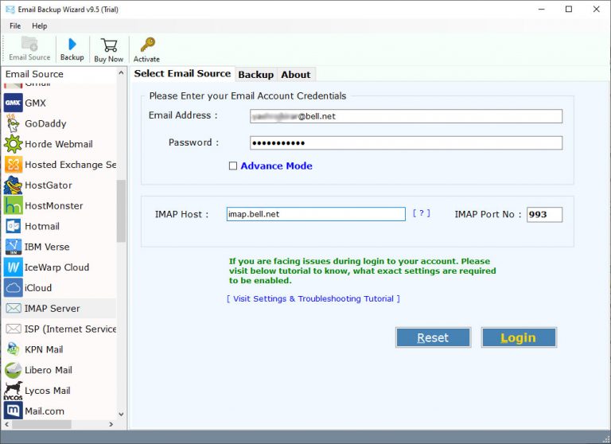Select the iCloud icon
This screenshot has width=611, height=444.
[14, 288]
